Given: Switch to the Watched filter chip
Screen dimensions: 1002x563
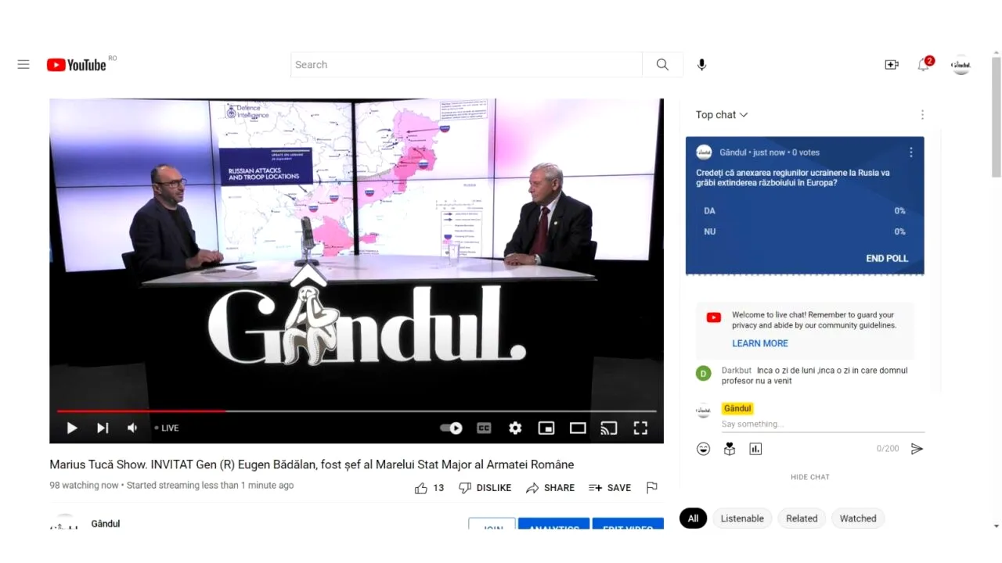Looking at the screenshot, I should pos(858,518).
